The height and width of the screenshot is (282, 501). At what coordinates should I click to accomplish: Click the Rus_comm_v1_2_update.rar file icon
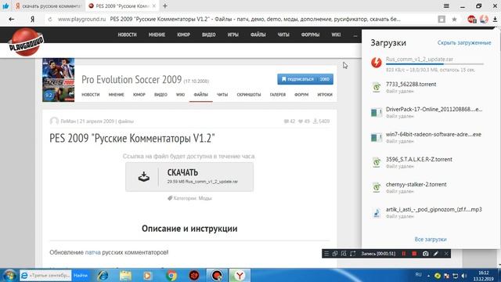[x=377, y=63]
